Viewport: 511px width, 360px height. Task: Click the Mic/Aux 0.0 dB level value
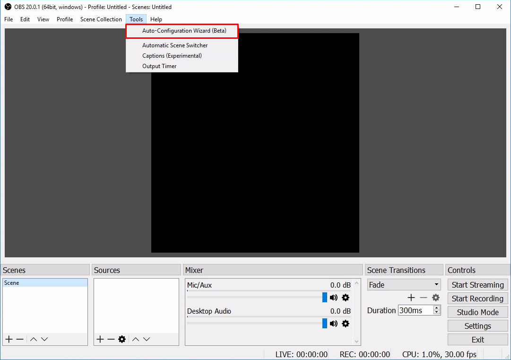click(340, 285)
